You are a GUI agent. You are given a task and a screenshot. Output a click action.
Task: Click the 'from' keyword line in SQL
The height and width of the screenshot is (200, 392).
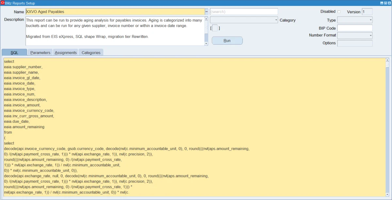pos(8,132)
